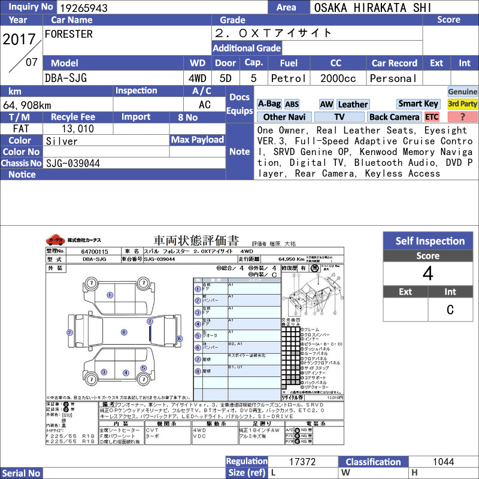Select the Other Navi equipment badge

pos(284,117)
